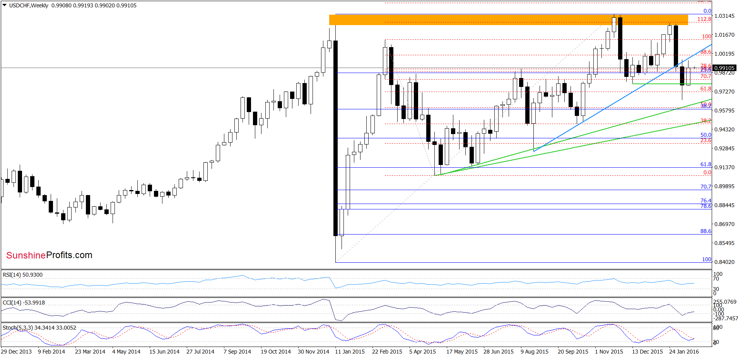Click the red 112.8 Fibonacci label
This screenshot has height=357, width=738.
pos(704,19)
